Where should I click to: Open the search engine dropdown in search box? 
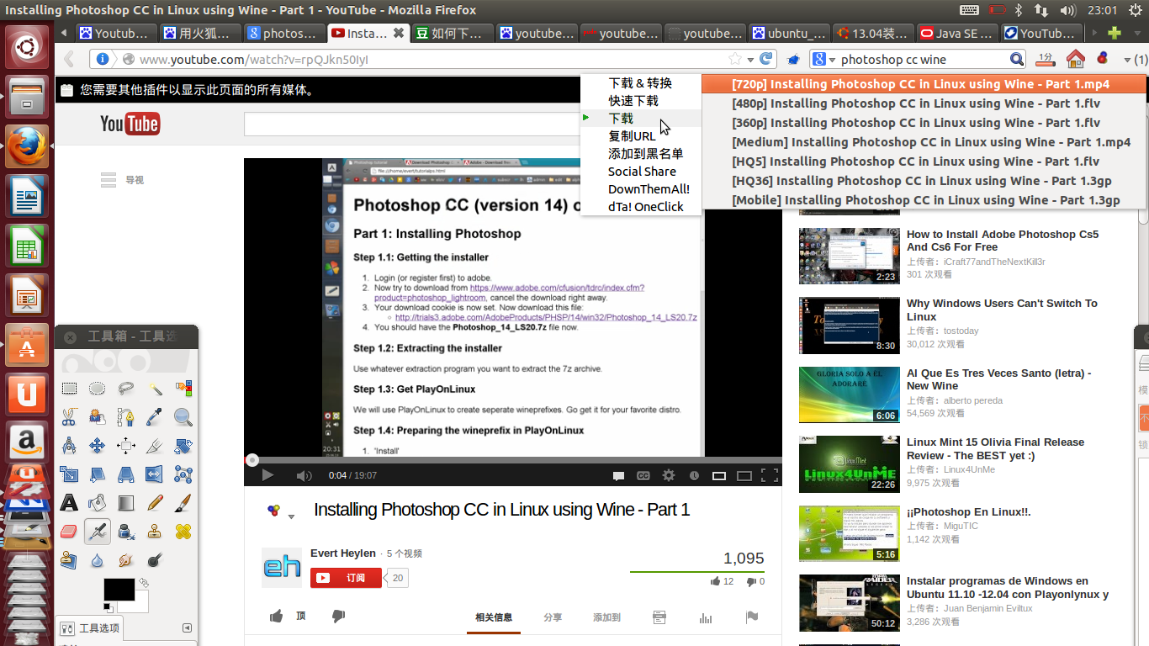(833, 60)
